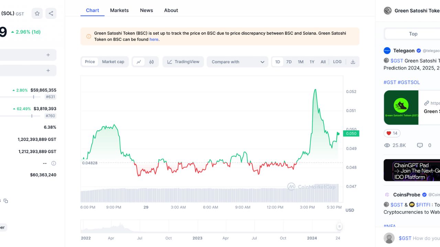
Task: Copy contract address icon
Action: (x=6, y=201)
